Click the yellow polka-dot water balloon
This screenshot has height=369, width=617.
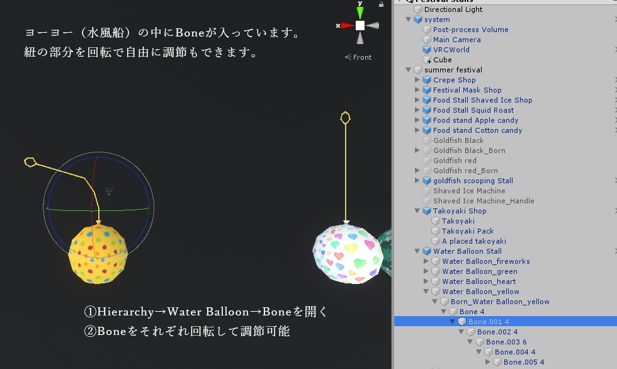98,254
